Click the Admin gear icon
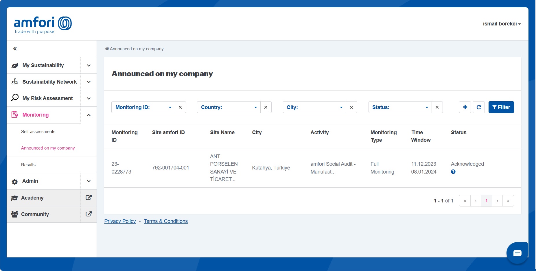The height and width of the screenshot is (271, 536). (x=15, y=182)
